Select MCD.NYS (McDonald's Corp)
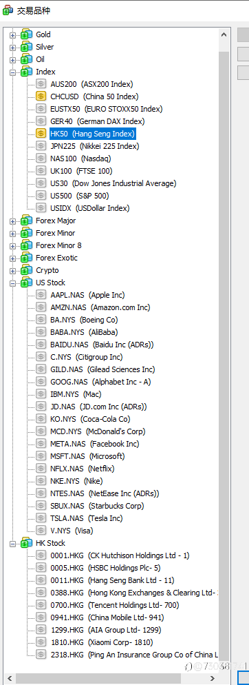 pyautogui.click(x=98, y=431)
